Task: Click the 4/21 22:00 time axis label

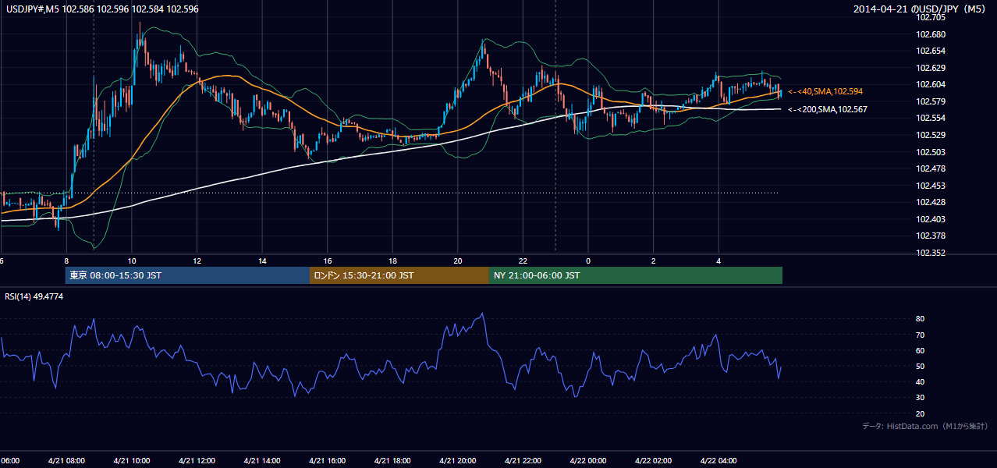Action: [x=523, y=461]
